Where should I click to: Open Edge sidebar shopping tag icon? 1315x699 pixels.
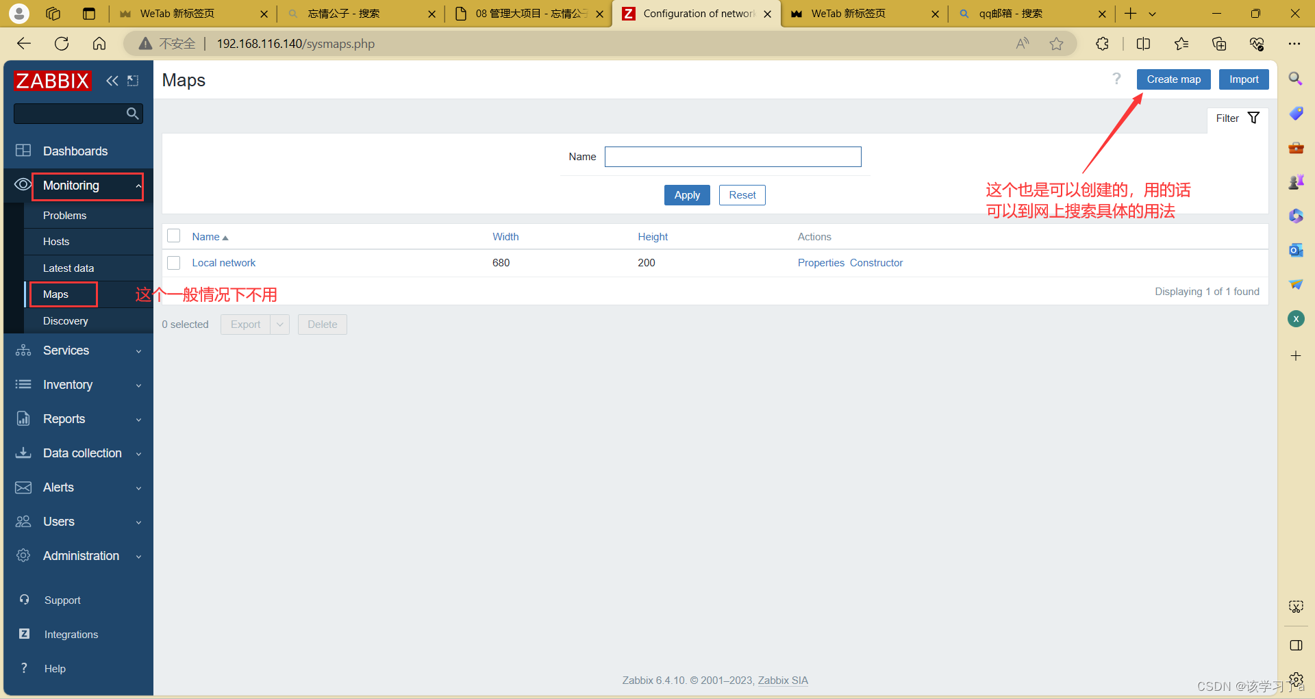pos(1296,113)
